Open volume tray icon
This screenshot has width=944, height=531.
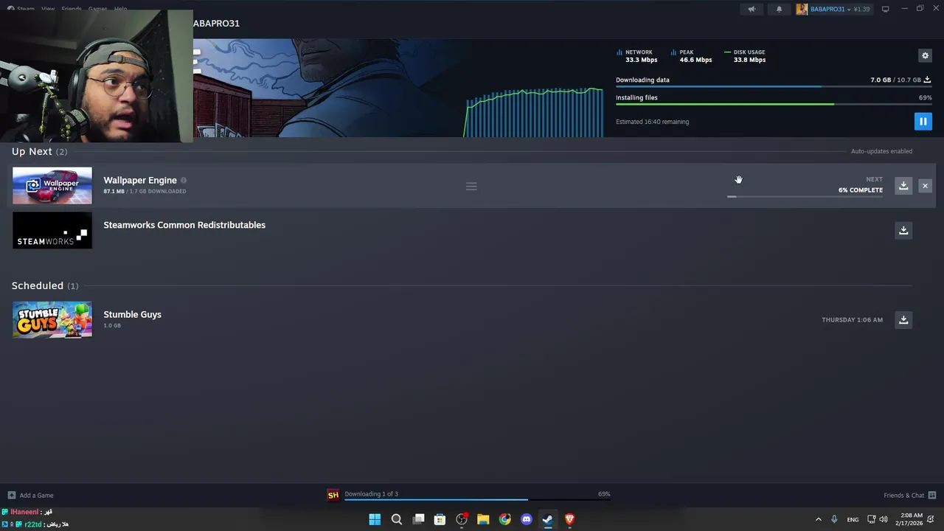884,519
